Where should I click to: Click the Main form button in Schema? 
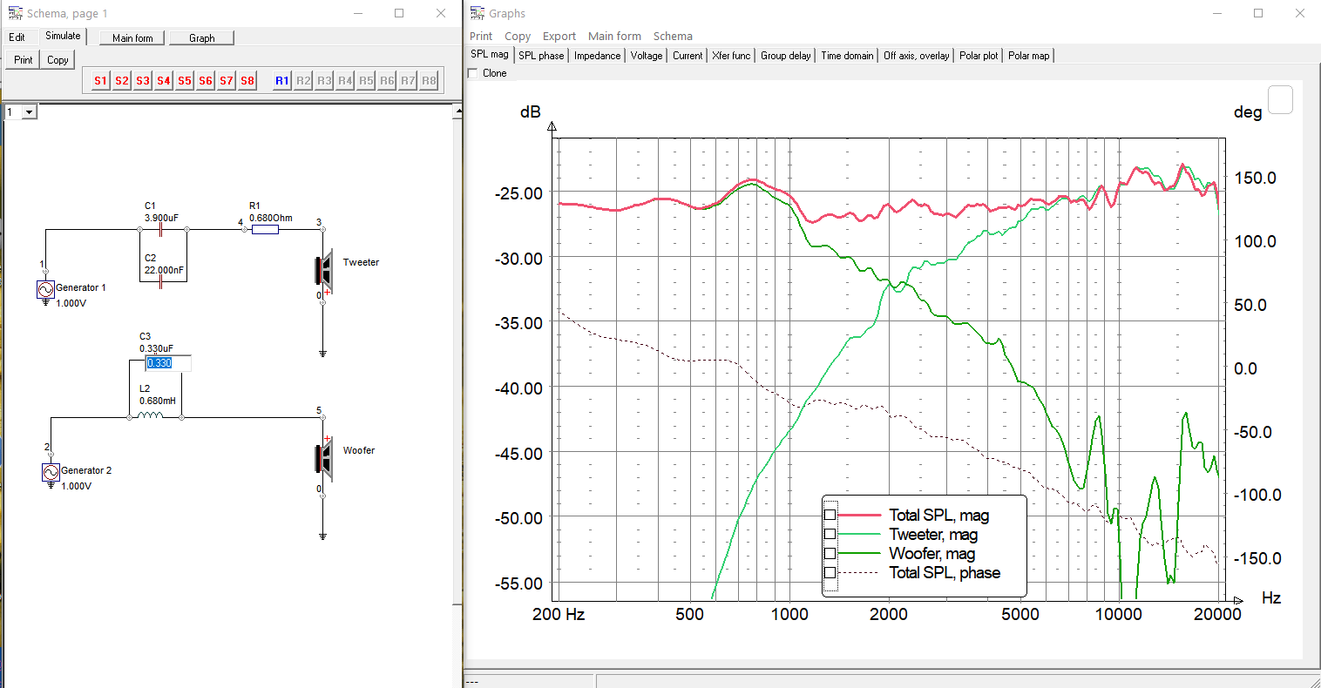pyautogui.click(x=132, y=38)
